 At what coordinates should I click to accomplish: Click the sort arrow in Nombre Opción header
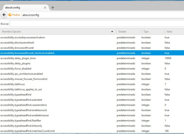tap(112, 31)
